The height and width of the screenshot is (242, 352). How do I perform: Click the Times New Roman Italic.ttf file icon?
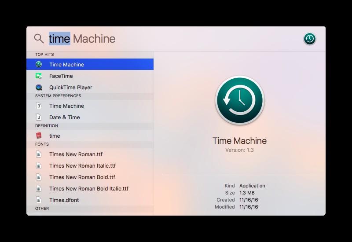coord(39,166)
